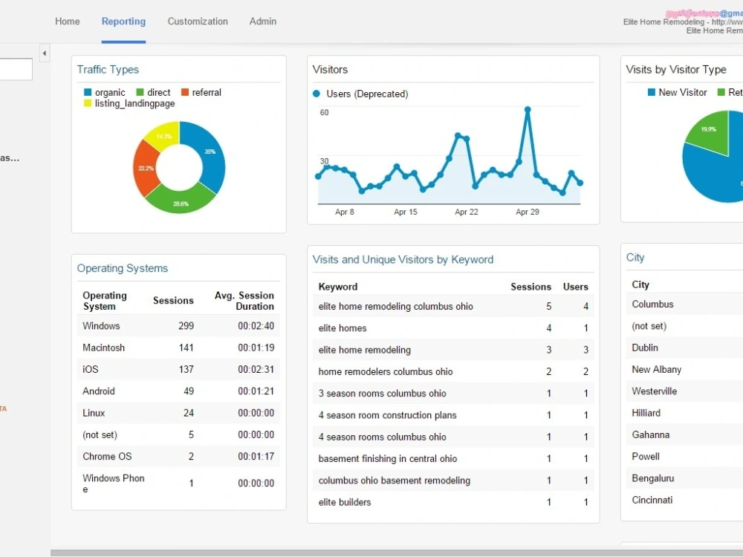Click keyword 'basement finishing in central ohio'
The width and height of the screenshot is (743, 557).
[x=388, y=459]
